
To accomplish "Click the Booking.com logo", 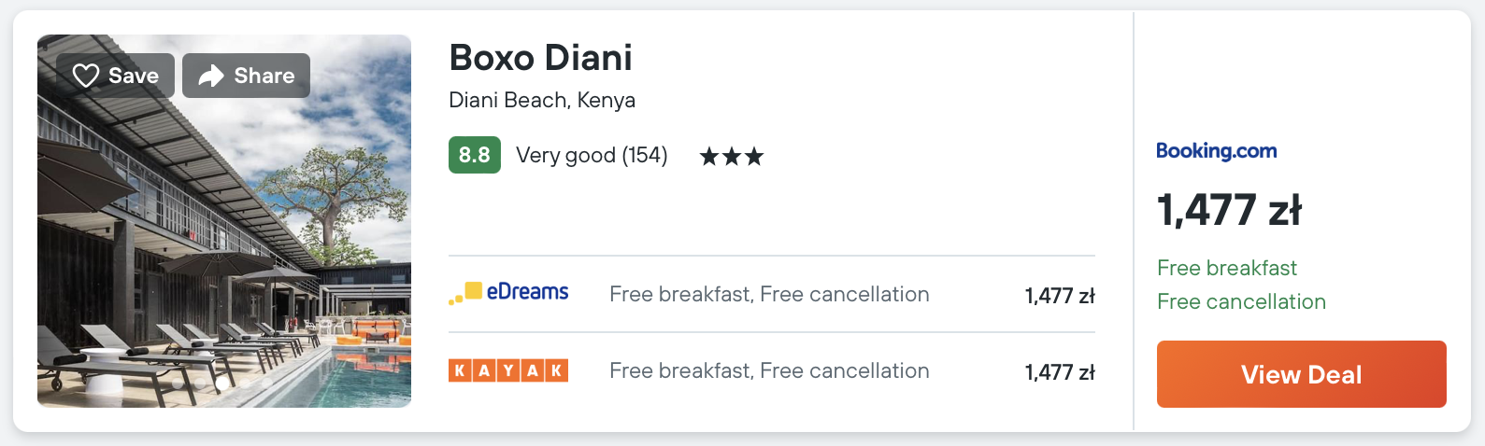I will 1216,151.
